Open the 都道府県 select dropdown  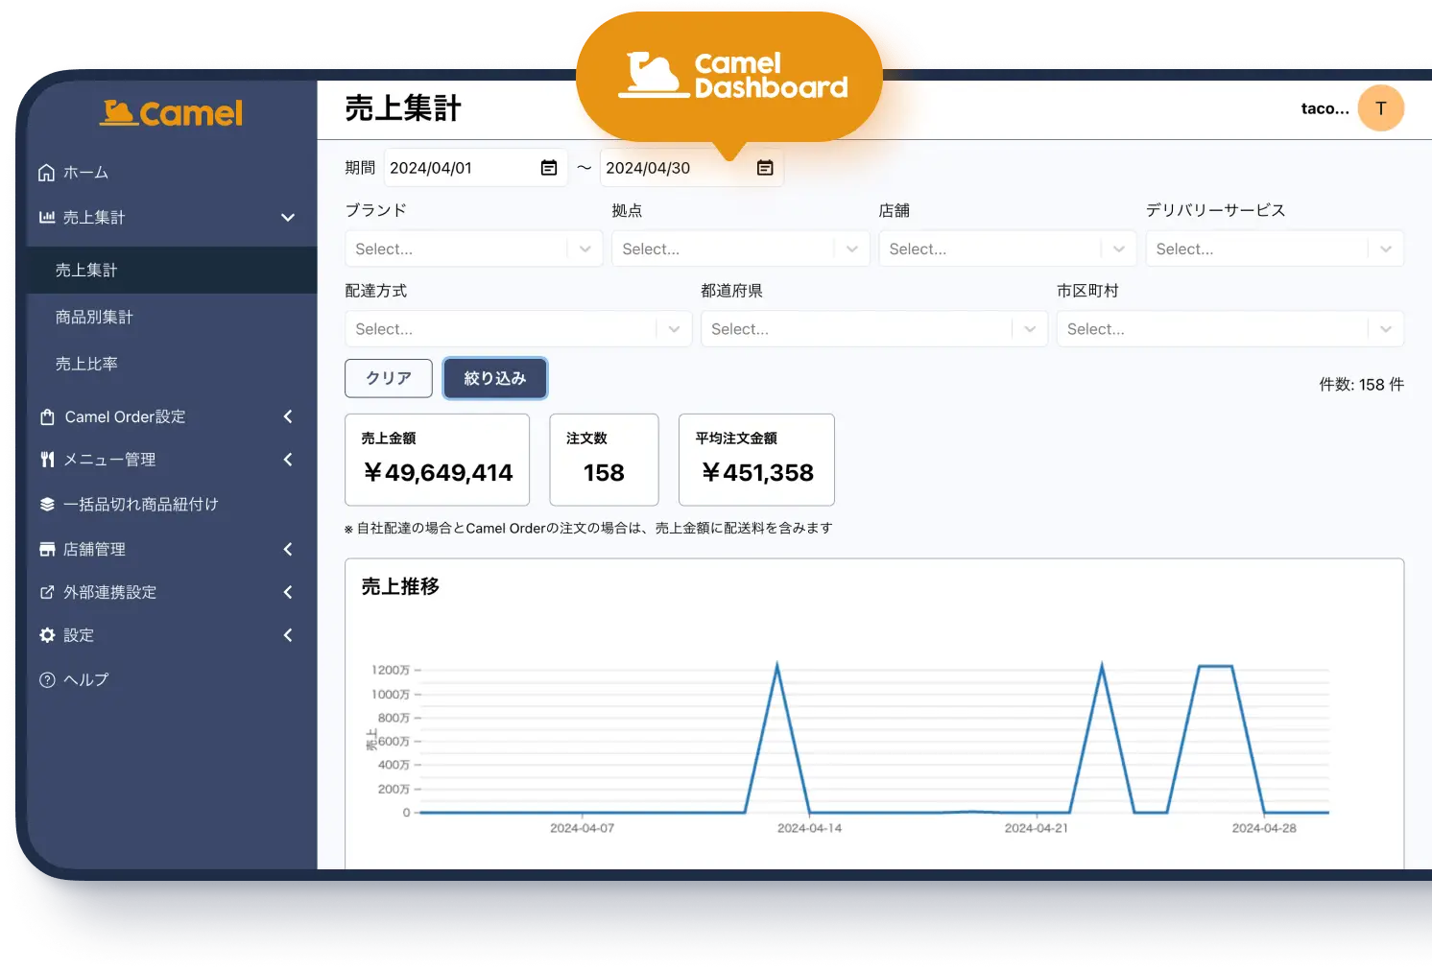(874, 329)
